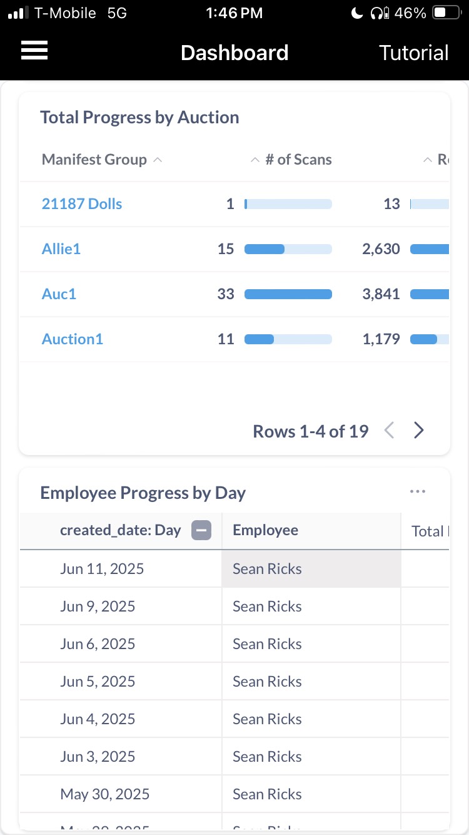Open the hamburger navigation menu

point(34,51)
